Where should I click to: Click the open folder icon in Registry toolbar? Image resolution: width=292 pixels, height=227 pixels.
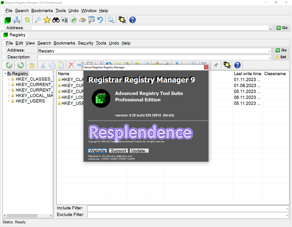(32, 65)
